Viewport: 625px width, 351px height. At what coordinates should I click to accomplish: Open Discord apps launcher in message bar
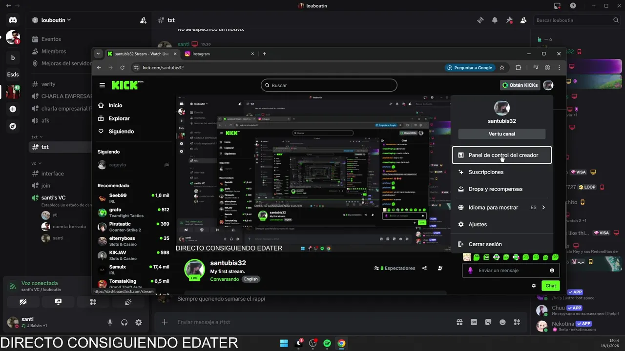[517, 322]
